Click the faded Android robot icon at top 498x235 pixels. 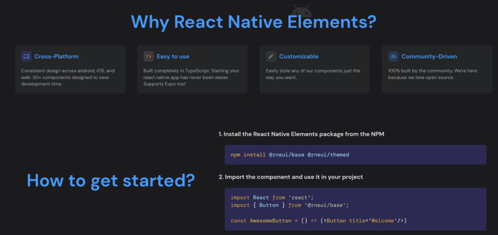point(302,11)
